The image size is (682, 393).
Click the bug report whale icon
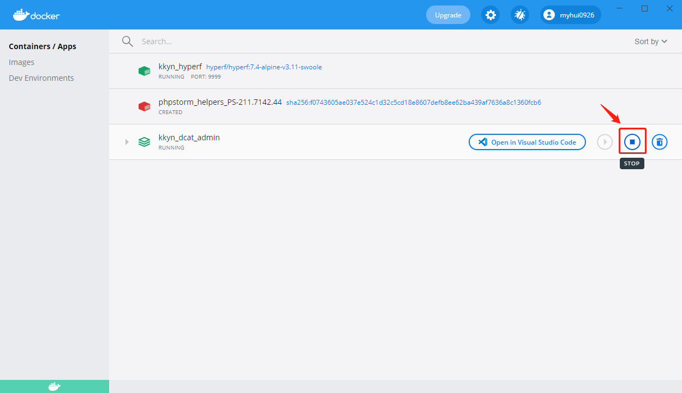pos(519,15)
